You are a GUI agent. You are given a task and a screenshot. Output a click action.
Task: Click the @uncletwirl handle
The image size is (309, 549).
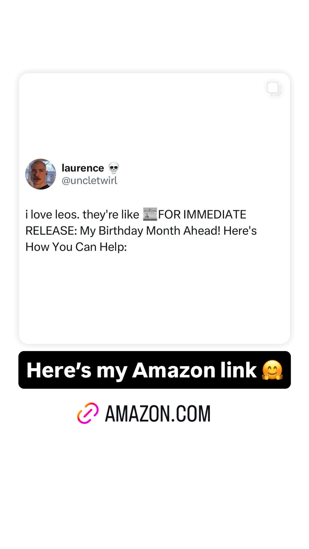point(90,181)
